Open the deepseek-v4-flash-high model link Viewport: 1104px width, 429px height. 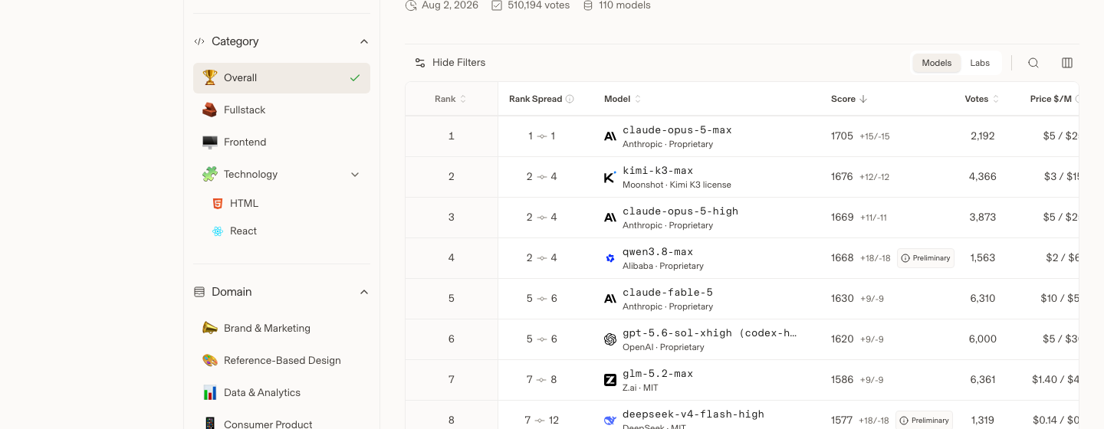[x=693, y=414]
